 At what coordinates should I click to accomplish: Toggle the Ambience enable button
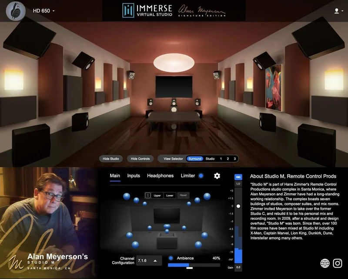point(171,258)
